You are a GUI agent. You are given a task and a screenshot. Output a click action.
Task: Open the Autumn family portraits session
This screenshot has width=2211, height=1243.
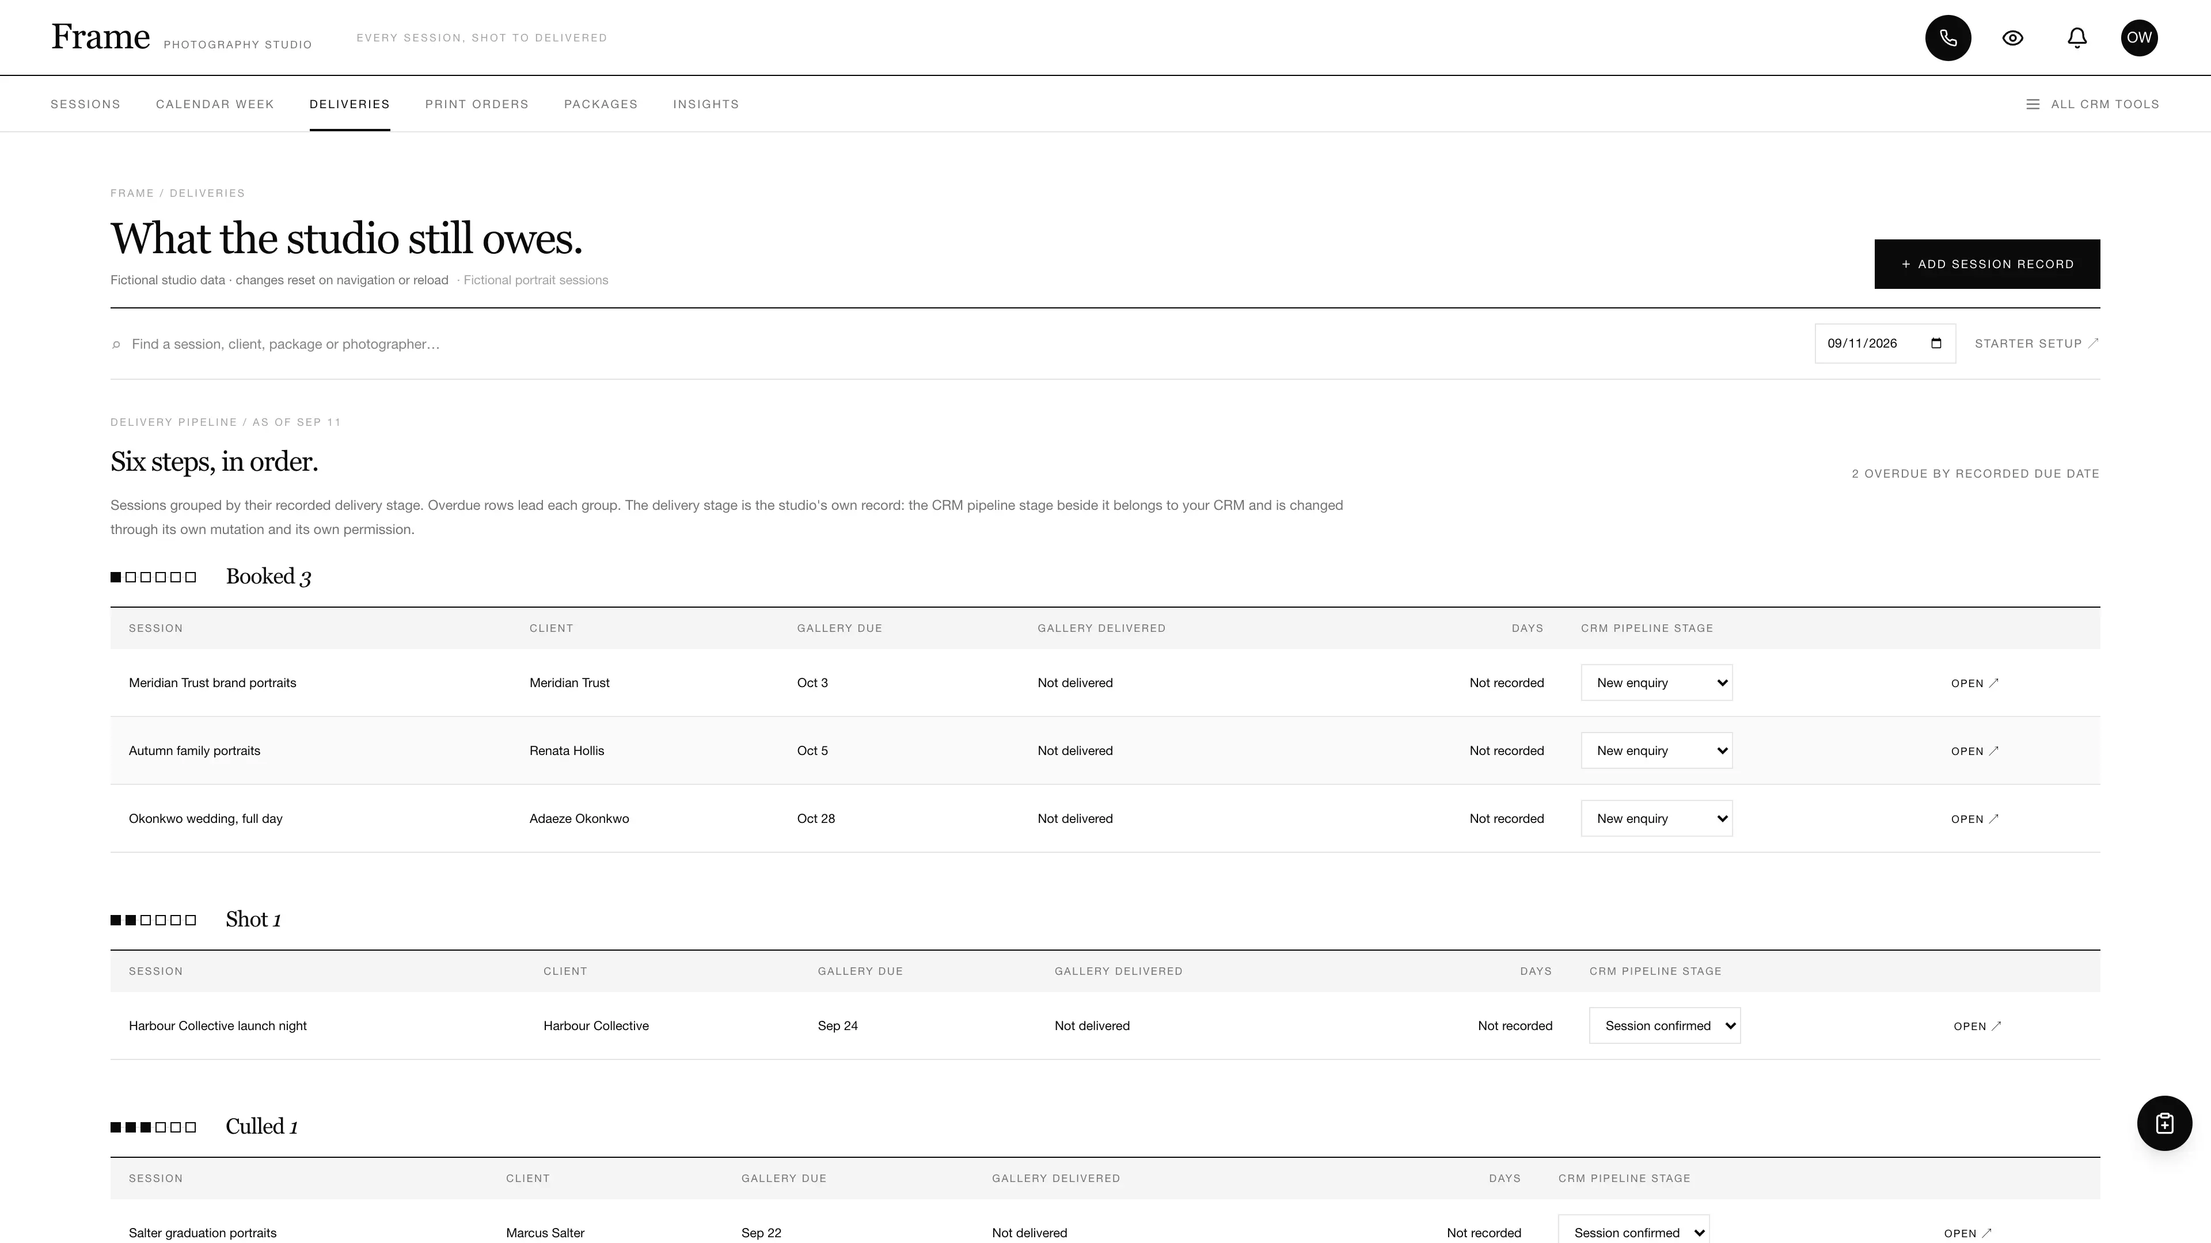1974,752
